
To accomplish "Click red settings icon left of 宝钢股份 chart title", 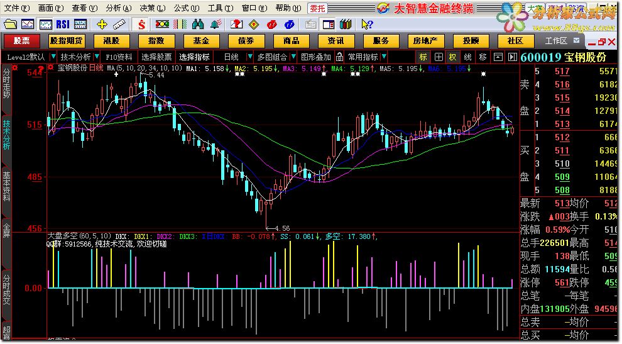I will click(x=50, y=67).
